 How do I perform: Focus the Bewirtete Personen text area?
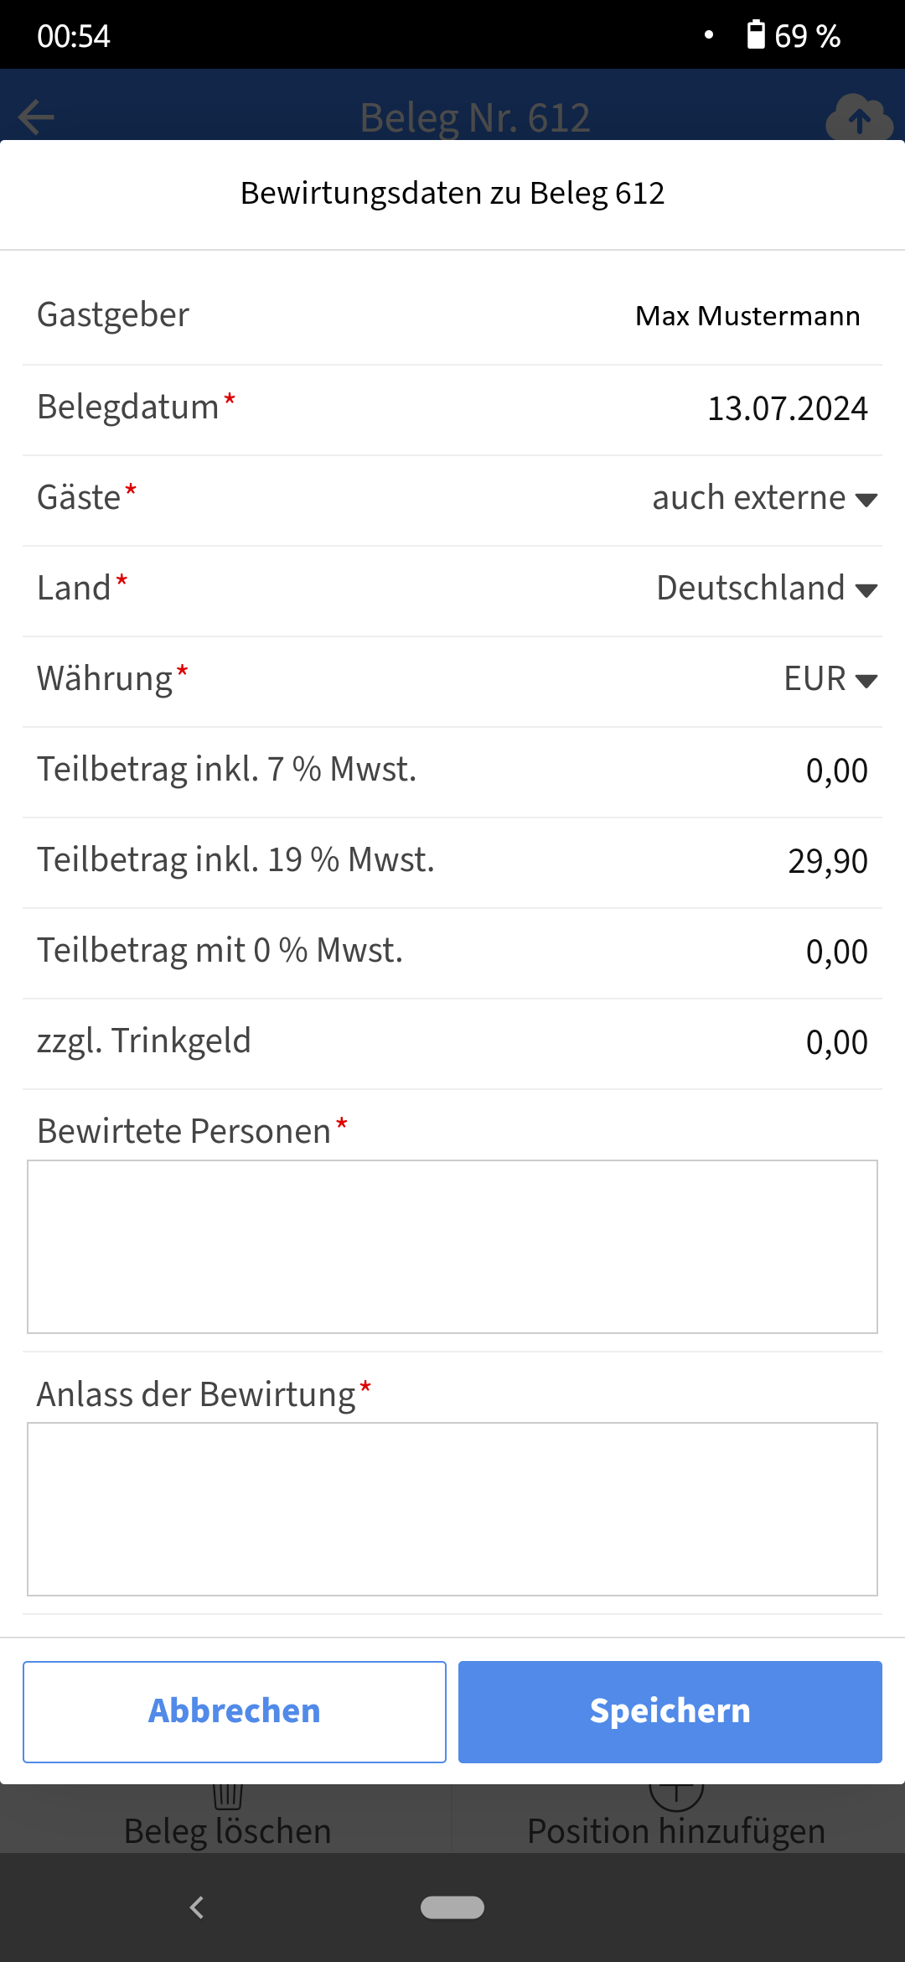point(452,1247)
